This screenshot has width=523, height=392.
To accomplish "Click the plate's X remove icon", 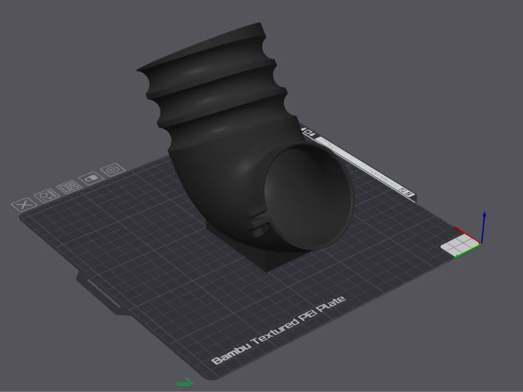I will [24, 204].
